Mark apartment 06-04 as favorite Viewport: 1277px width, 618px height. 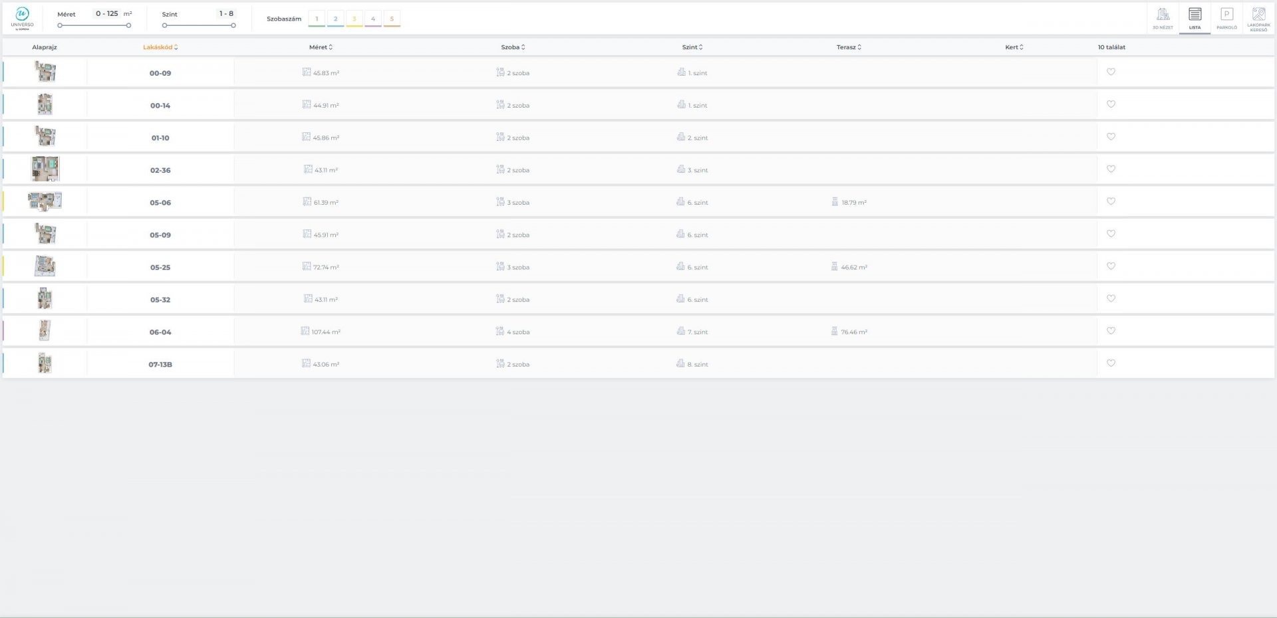tap(1111, 331)
